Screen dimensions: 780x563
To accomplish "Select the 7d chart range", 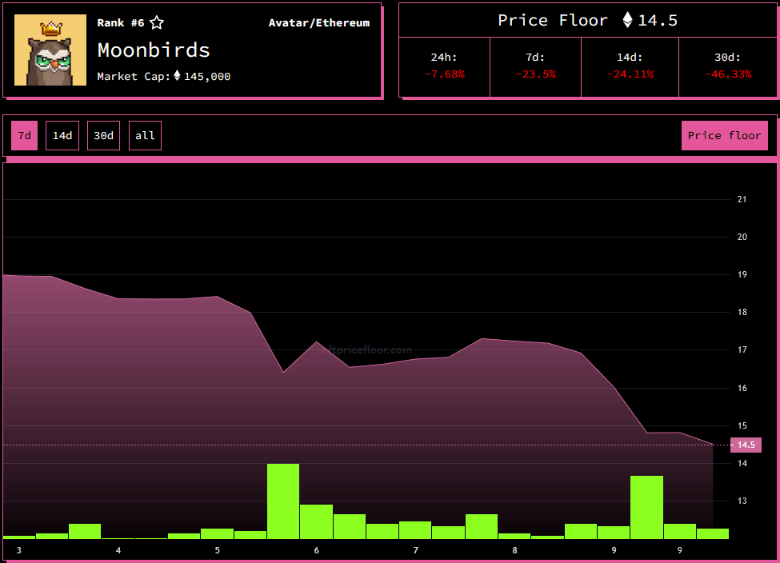I will pos(24,135).
